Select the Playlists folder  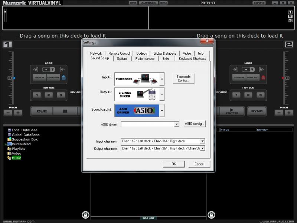pos(16,149)
